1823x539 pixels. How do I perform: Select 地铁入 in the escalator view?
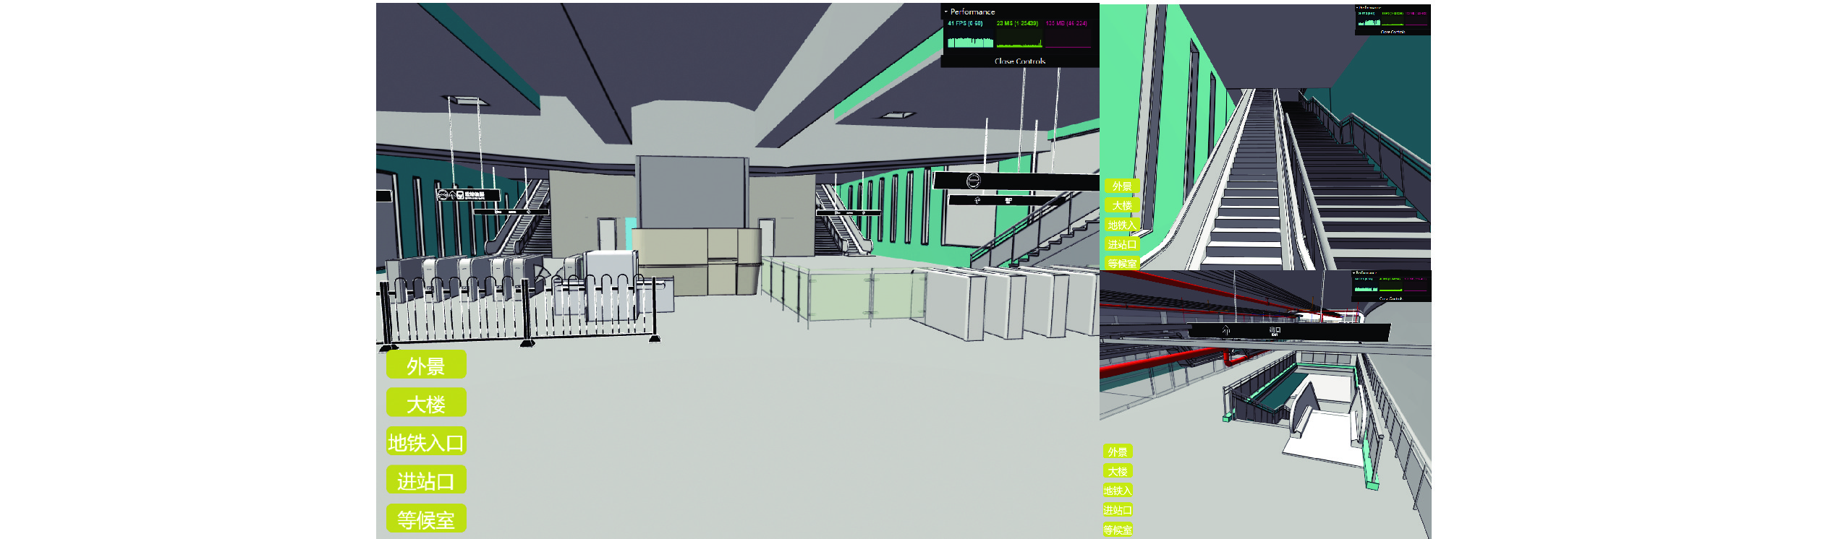[1122, 225]
